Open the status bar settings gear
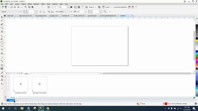This screenshot has width=198, height=111. click(2, 104)
